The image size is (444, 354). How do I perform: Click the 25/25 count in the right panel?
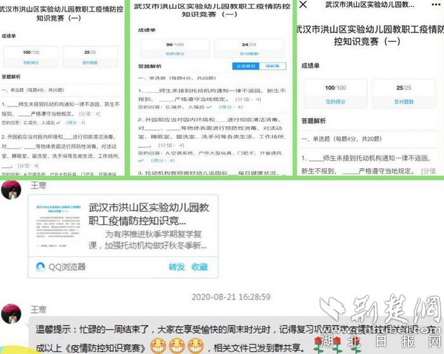coord(404,88)
